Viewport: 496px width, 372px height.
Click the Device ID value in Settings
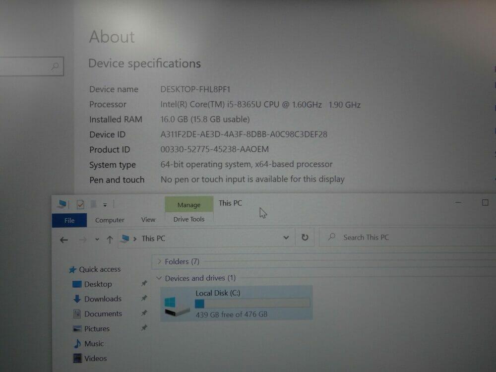point(244,134)
